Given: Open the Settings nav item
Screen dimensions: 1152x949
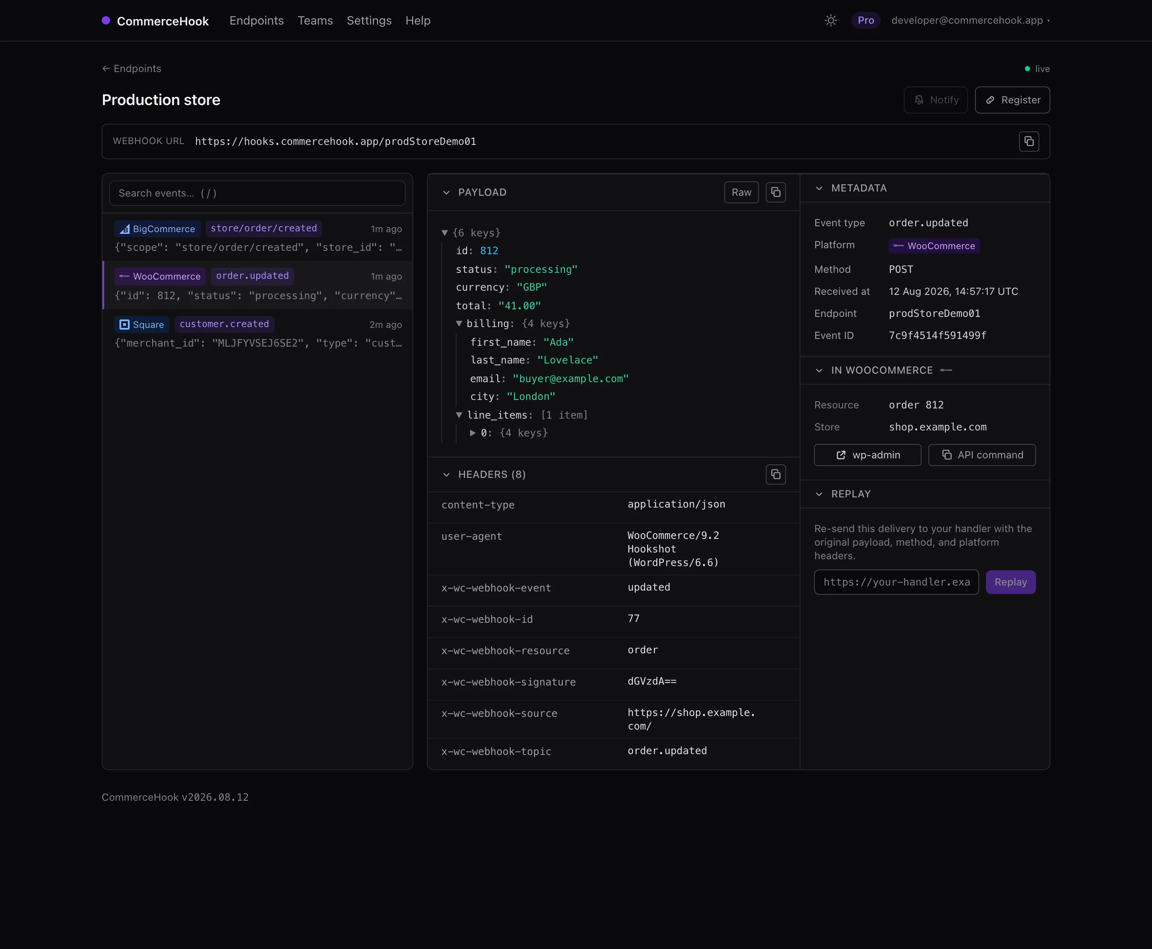Looking at the screenshot, I should (369, 21).
